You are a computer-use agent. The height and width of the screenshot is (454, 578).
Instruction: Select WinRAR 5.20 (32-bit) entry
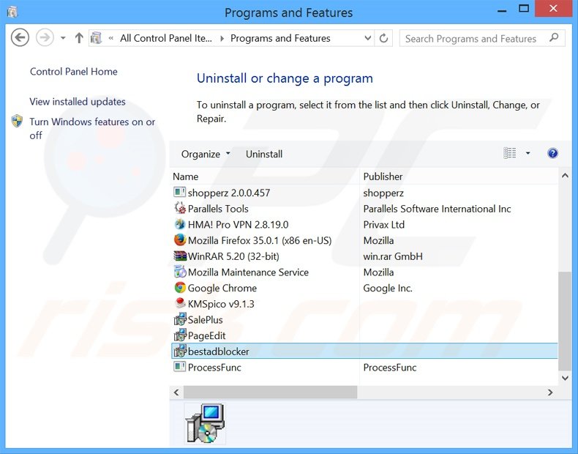[x=364, y=256]
